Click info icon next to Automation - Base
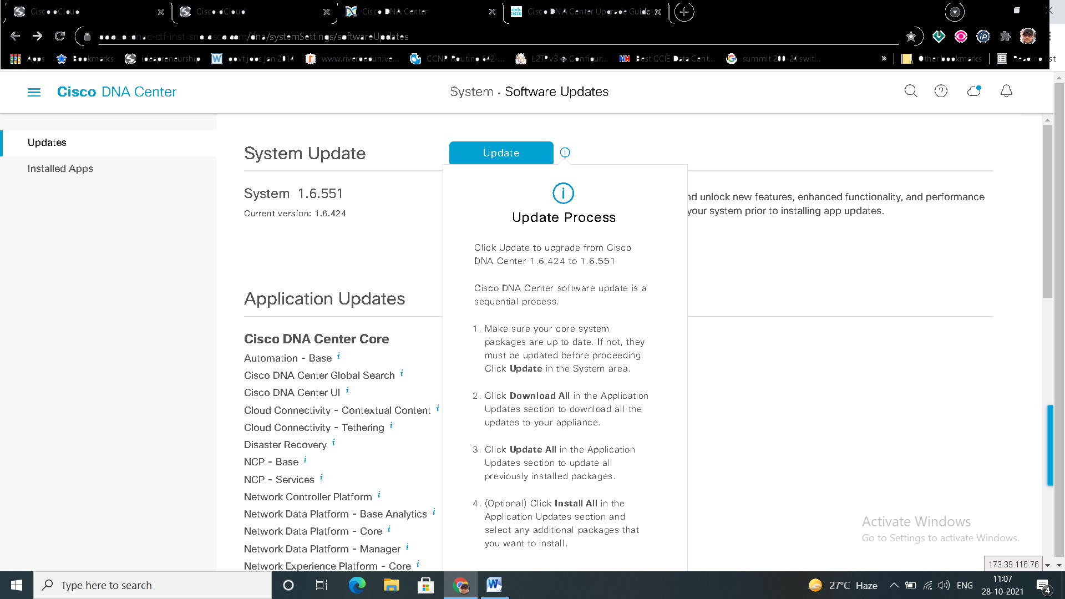This screenshot has height=599, width=1065. tap(338, 356)
